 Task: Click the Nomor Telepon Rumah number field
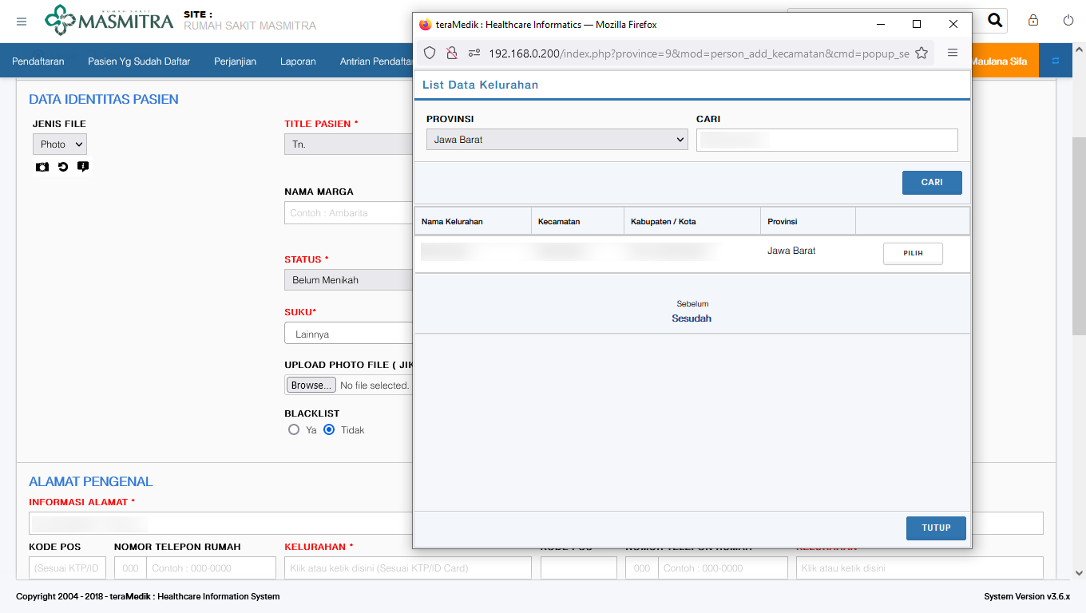(x=211, y=568)
